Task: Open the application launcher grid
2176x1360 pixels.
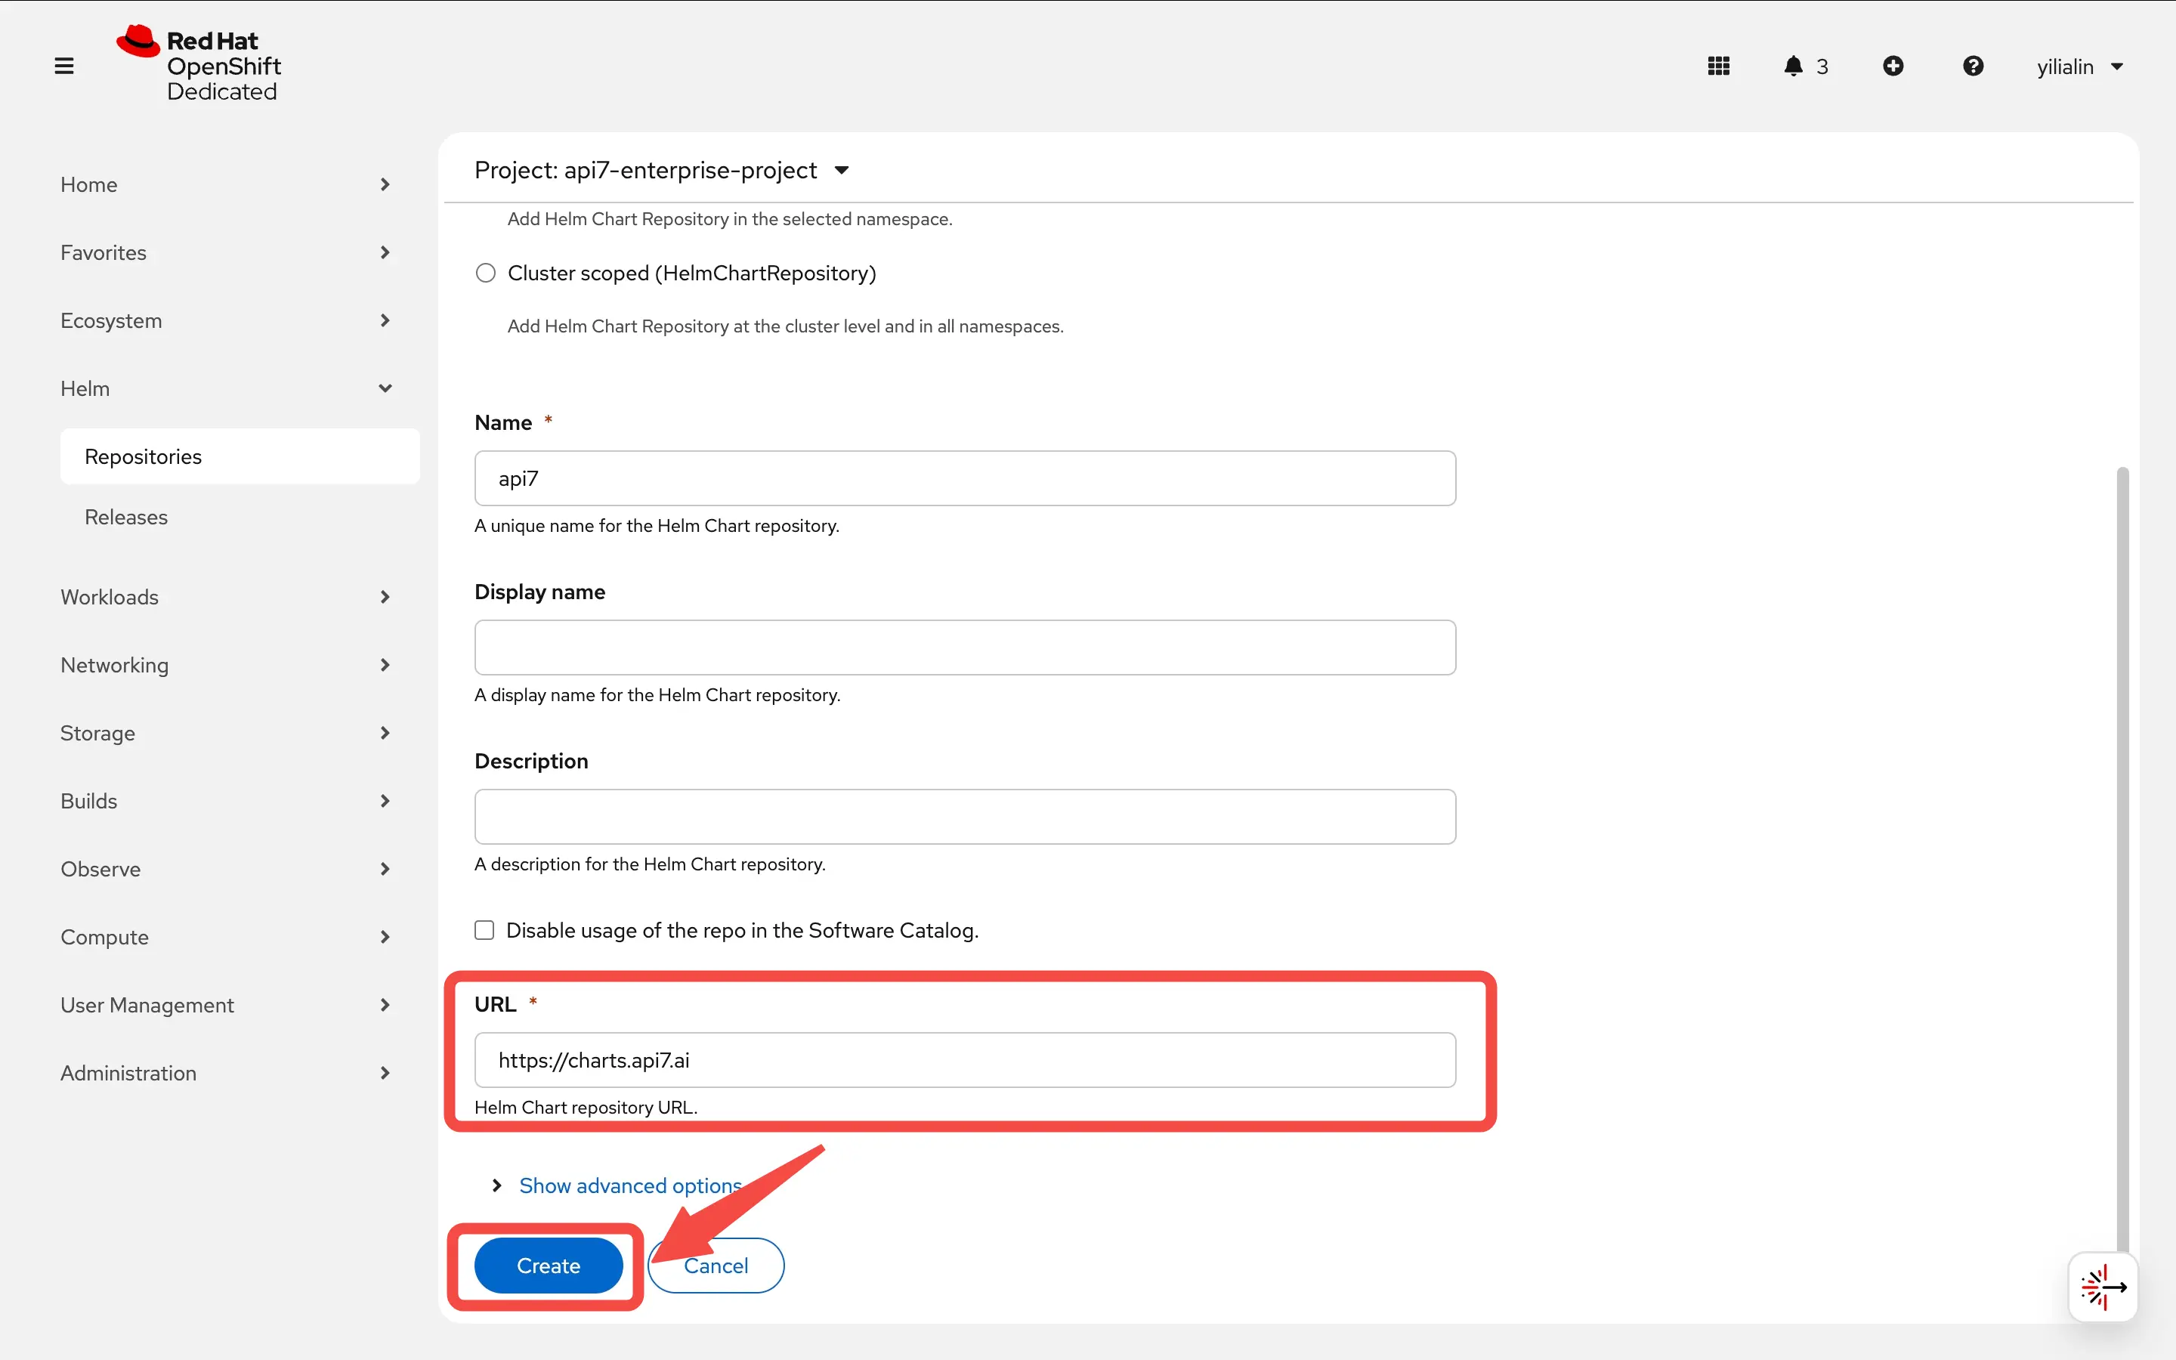Action: [1718, 65]
